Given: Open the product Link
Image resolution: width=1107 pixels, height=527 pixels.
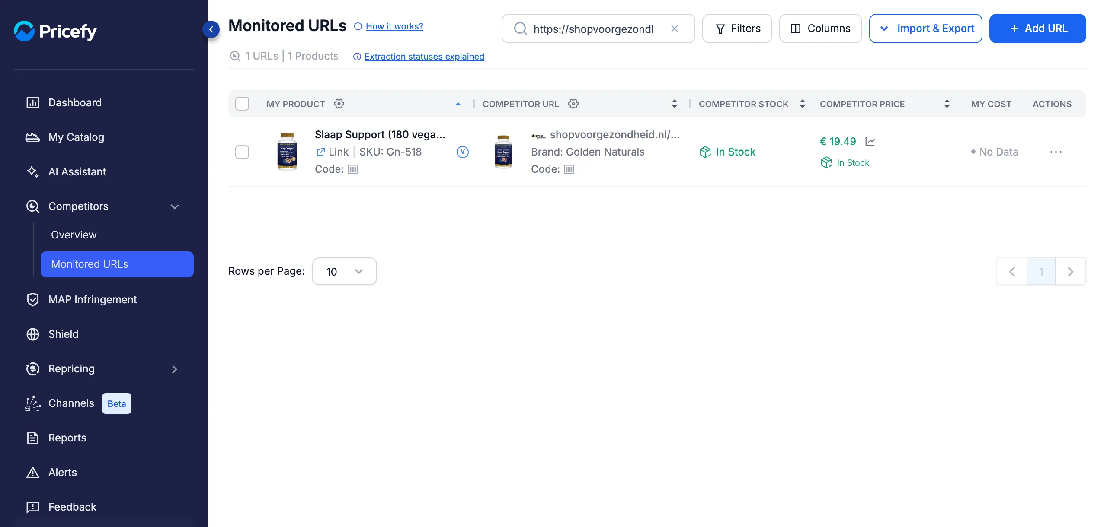Looking at the screenshot, I should click(333, 152).
